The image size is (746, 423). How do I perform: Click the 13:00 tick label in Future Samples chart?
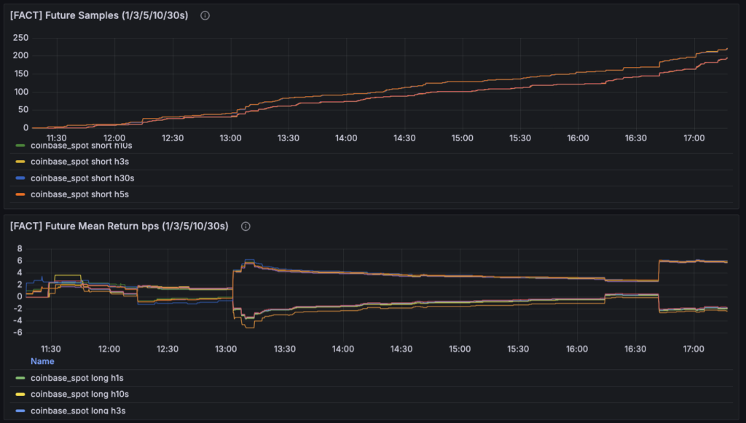click(230, 138)
